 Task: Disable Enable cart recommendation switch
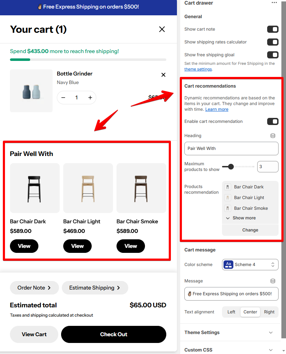coord(273,121)
